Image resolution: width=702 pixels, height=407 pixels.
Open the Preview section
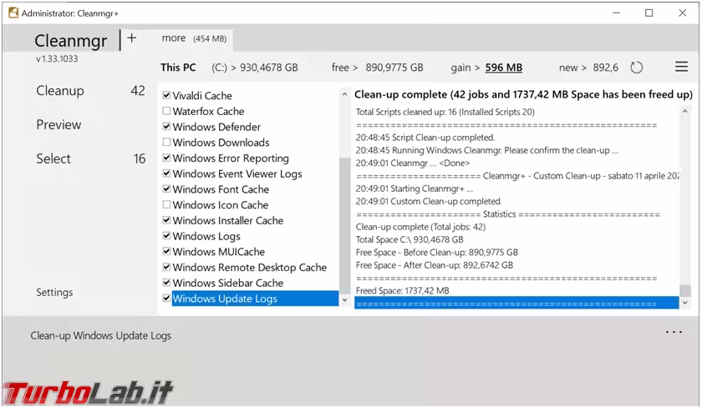[58, 125]
